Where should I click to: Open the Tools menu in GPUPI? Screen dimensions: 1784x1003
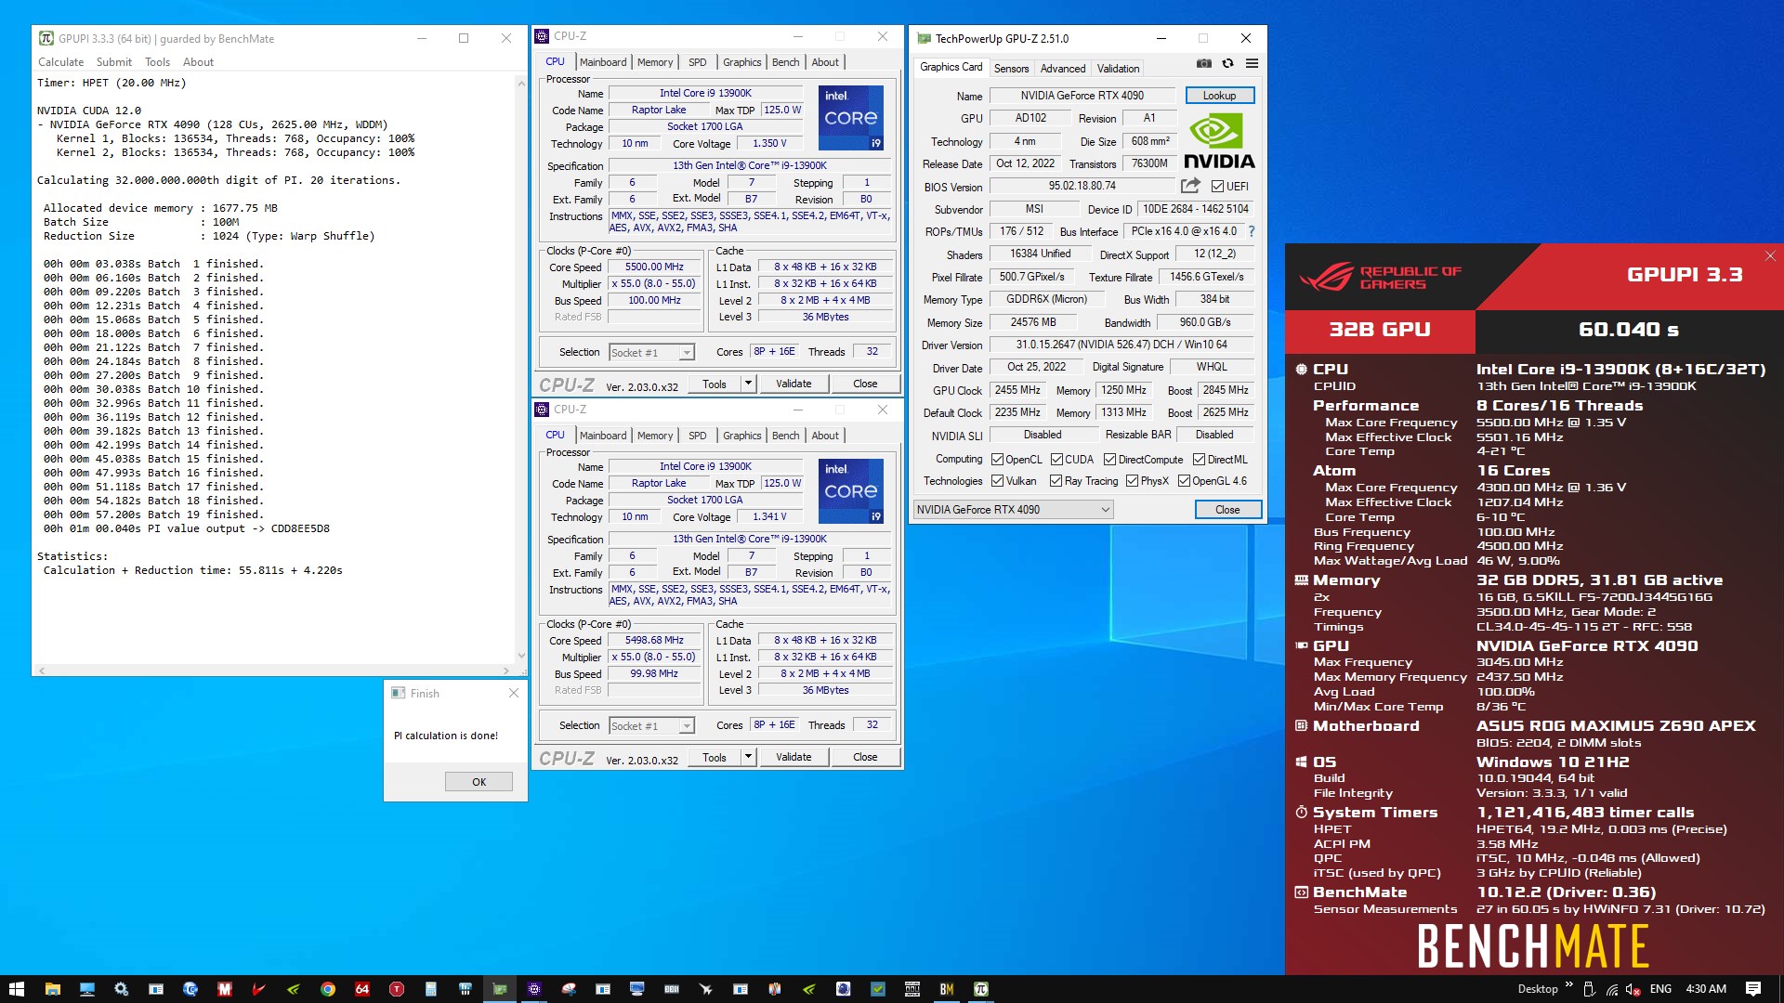(157, 62)
